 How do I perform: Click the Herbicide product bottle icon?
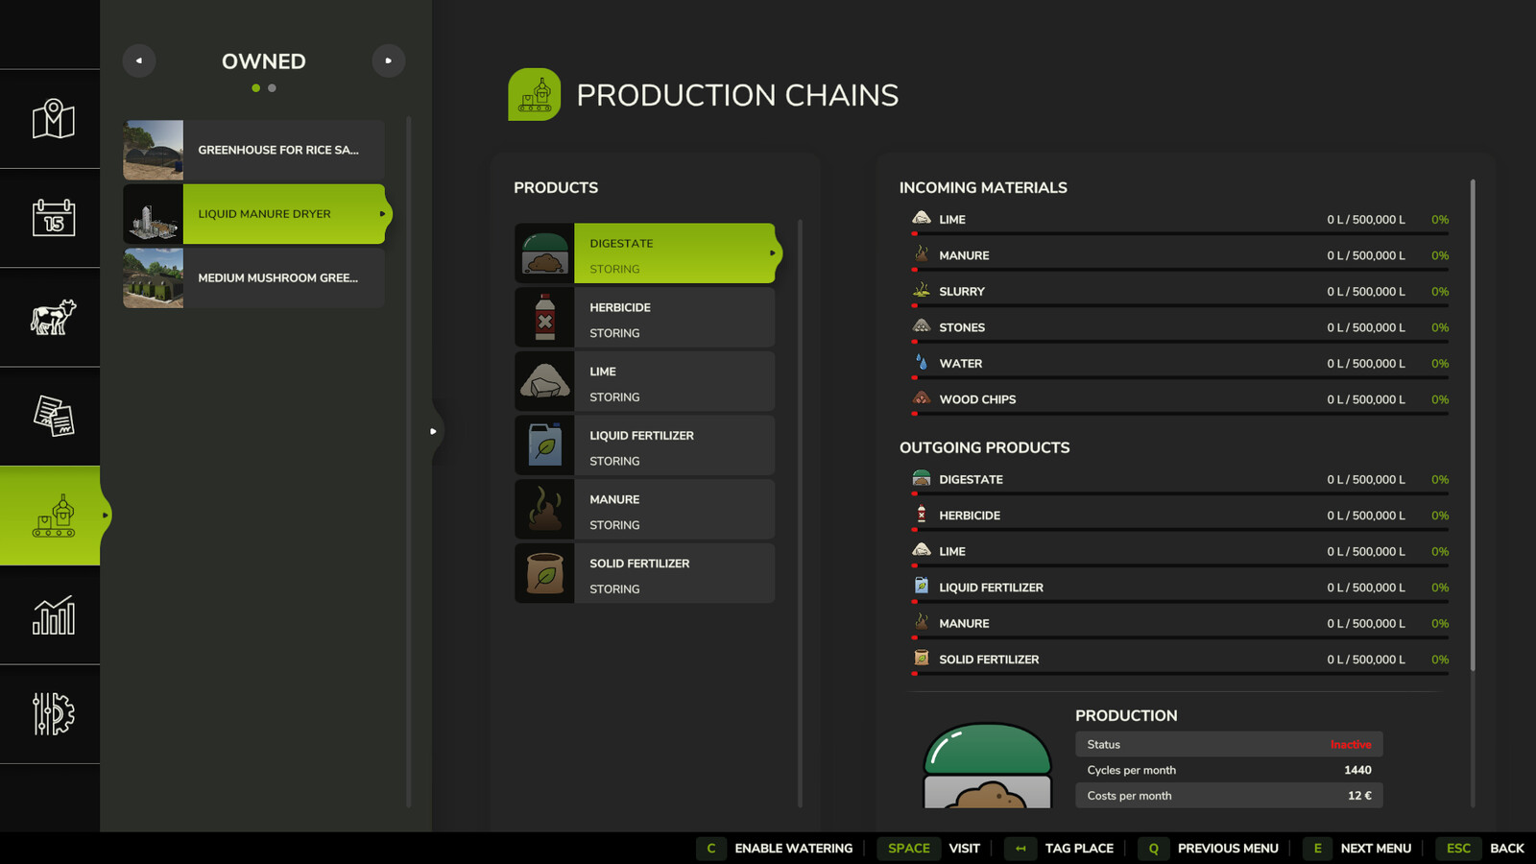pos(544,317)
